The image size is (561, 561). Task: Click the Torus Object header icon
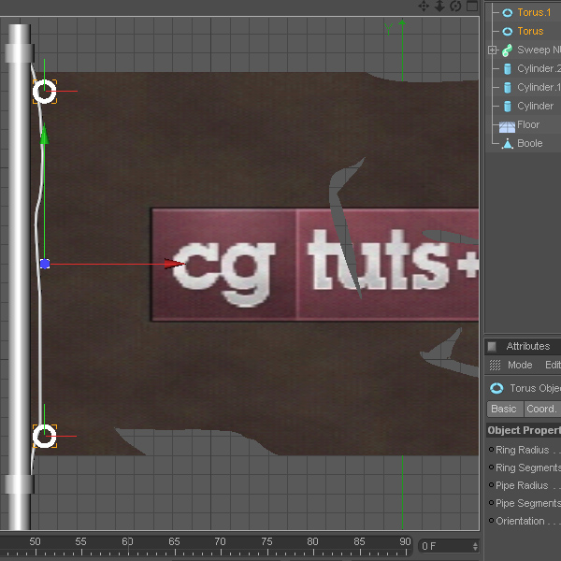(496, 388)
